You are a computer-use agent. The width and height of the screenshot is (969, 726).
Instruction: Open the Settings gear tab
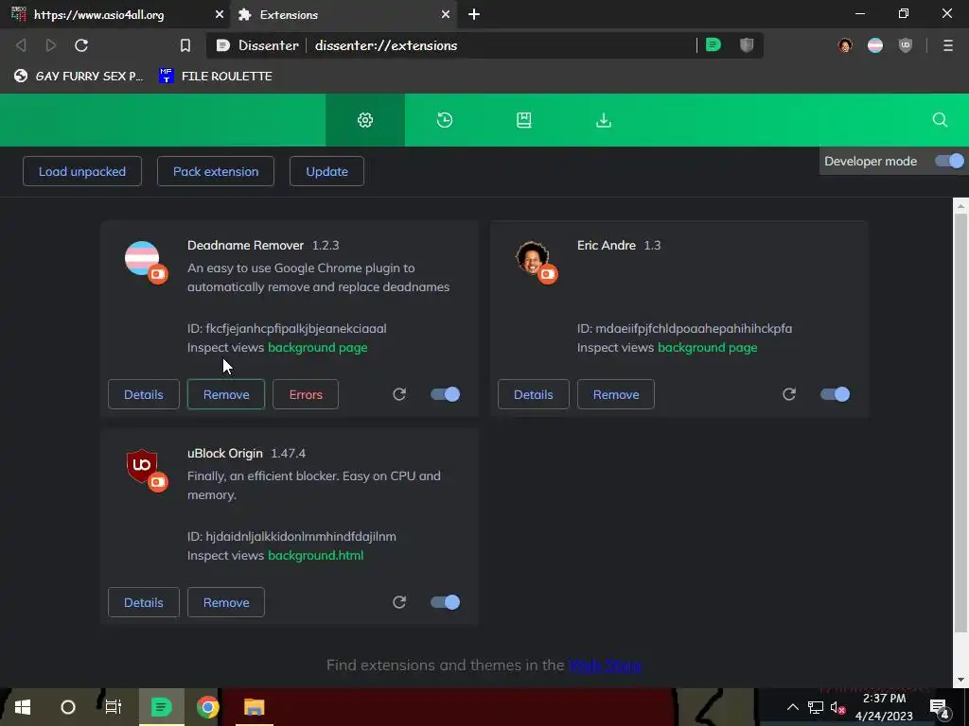365,120
